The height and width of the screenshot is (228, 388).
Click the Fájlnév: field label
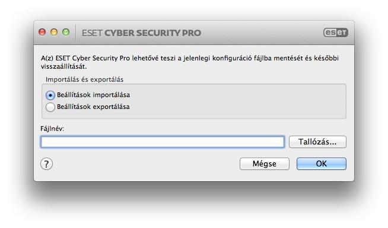tap(52, 129)
